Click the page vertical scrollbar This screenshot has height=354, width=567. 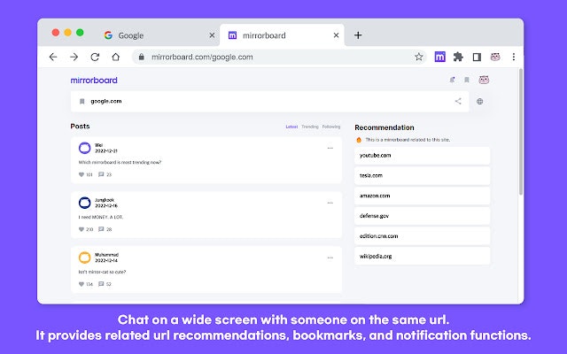tap(521, 132)
